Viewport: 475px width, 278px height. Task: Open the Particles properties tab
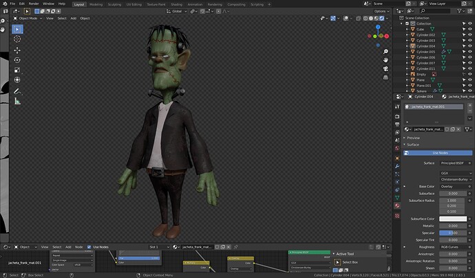[397, 174]
